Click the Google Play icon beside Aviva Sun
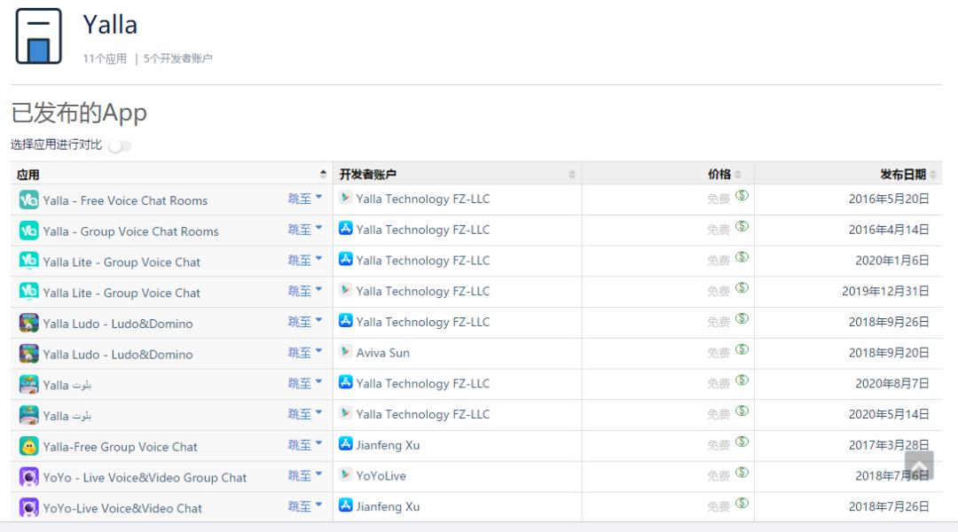This screenshot has height=532, width=958. [x=345, y=352]
